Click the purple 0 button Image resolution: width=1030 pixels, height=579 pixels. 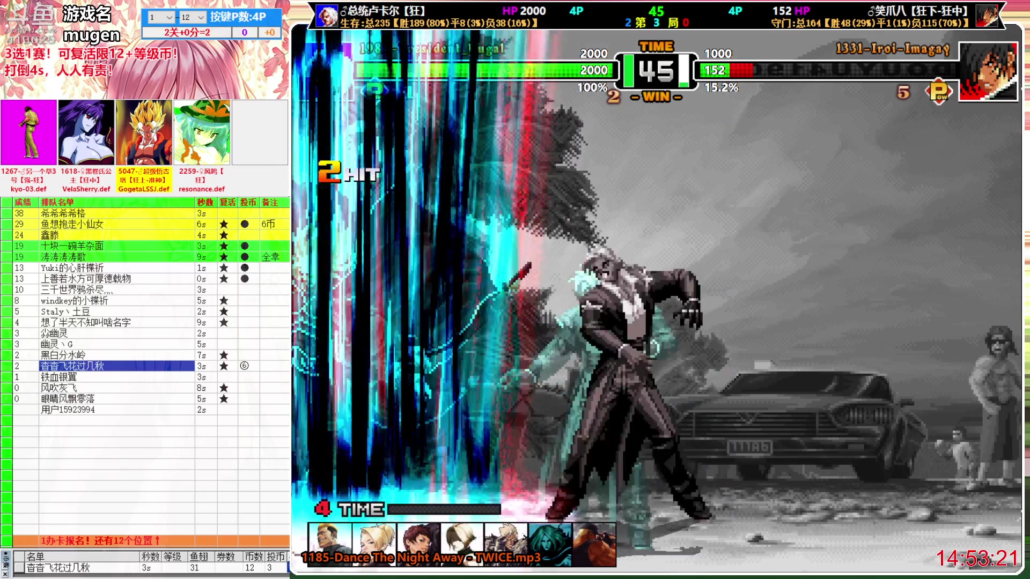(245, 32)
